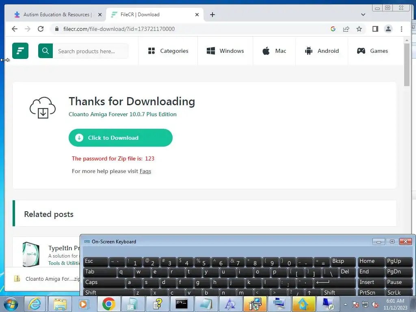416x312 pixels.
Task: Click the address bar URL
Action: [119, 29]
